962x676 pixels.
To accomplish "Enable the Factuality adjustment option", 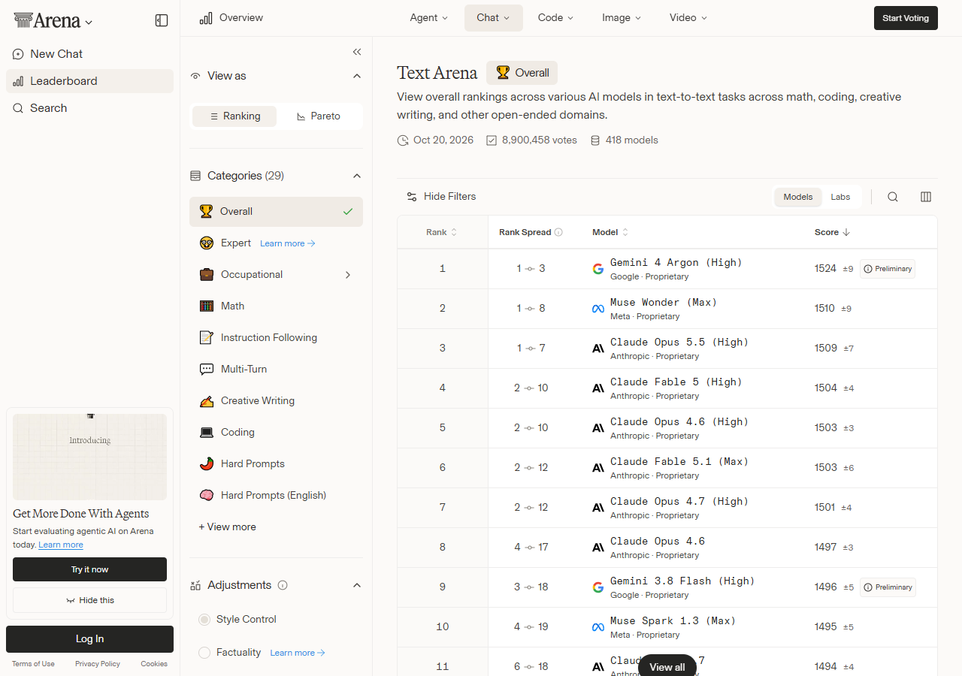I will coord(204,653).
